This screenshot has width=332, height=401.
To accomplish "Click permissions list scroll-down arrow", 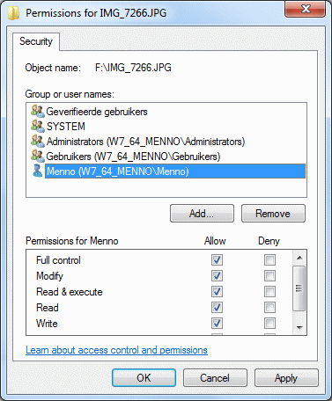I will [299, 327].
